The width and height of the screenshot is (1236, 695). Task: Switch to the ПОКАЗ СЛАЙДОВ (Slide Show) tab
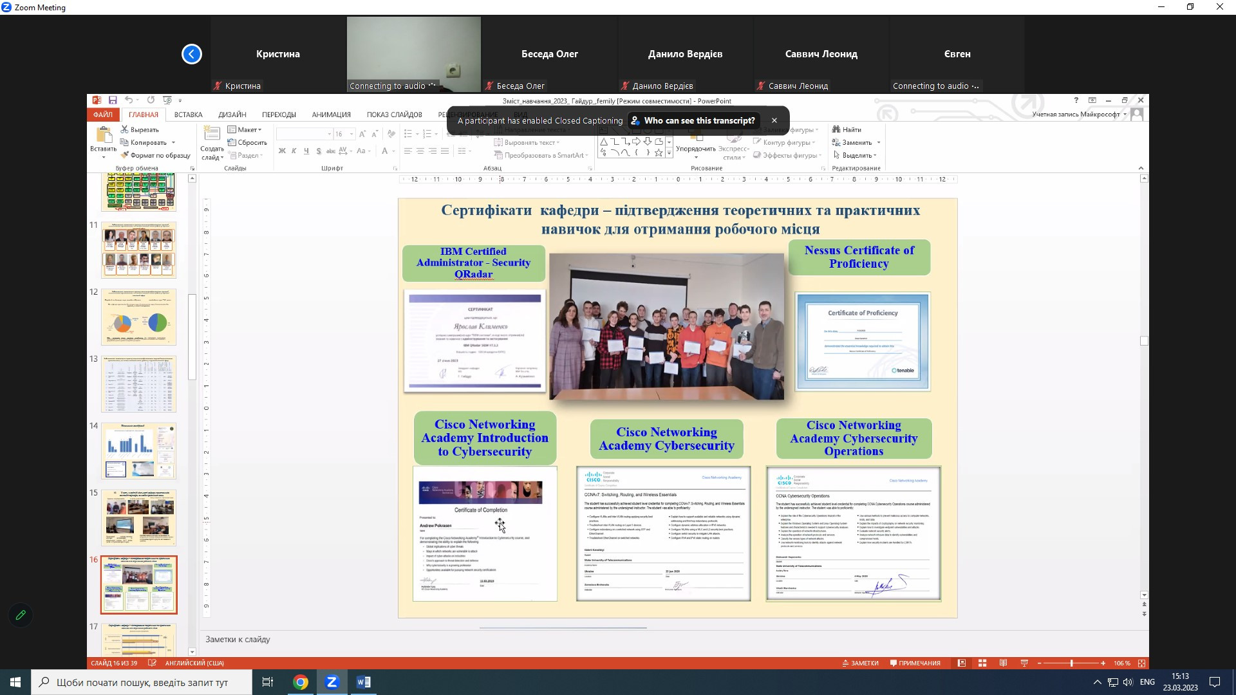(x=395, y=115)
